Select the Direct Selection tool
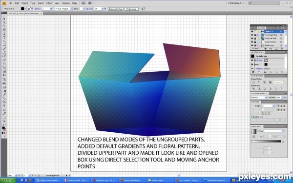293x183 pixels. tap(4, 22)
